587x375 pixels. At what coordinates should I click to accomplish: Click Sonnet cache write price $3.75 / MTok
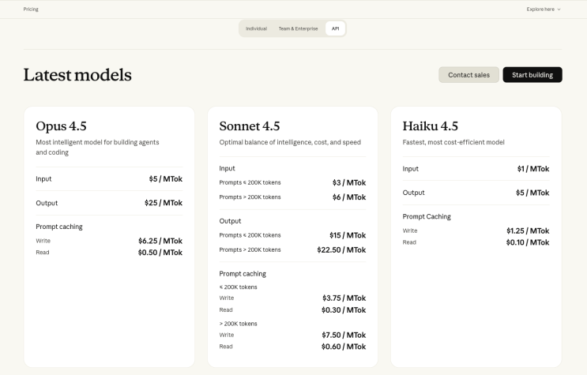pyautogui.click(x=344, y=298)
